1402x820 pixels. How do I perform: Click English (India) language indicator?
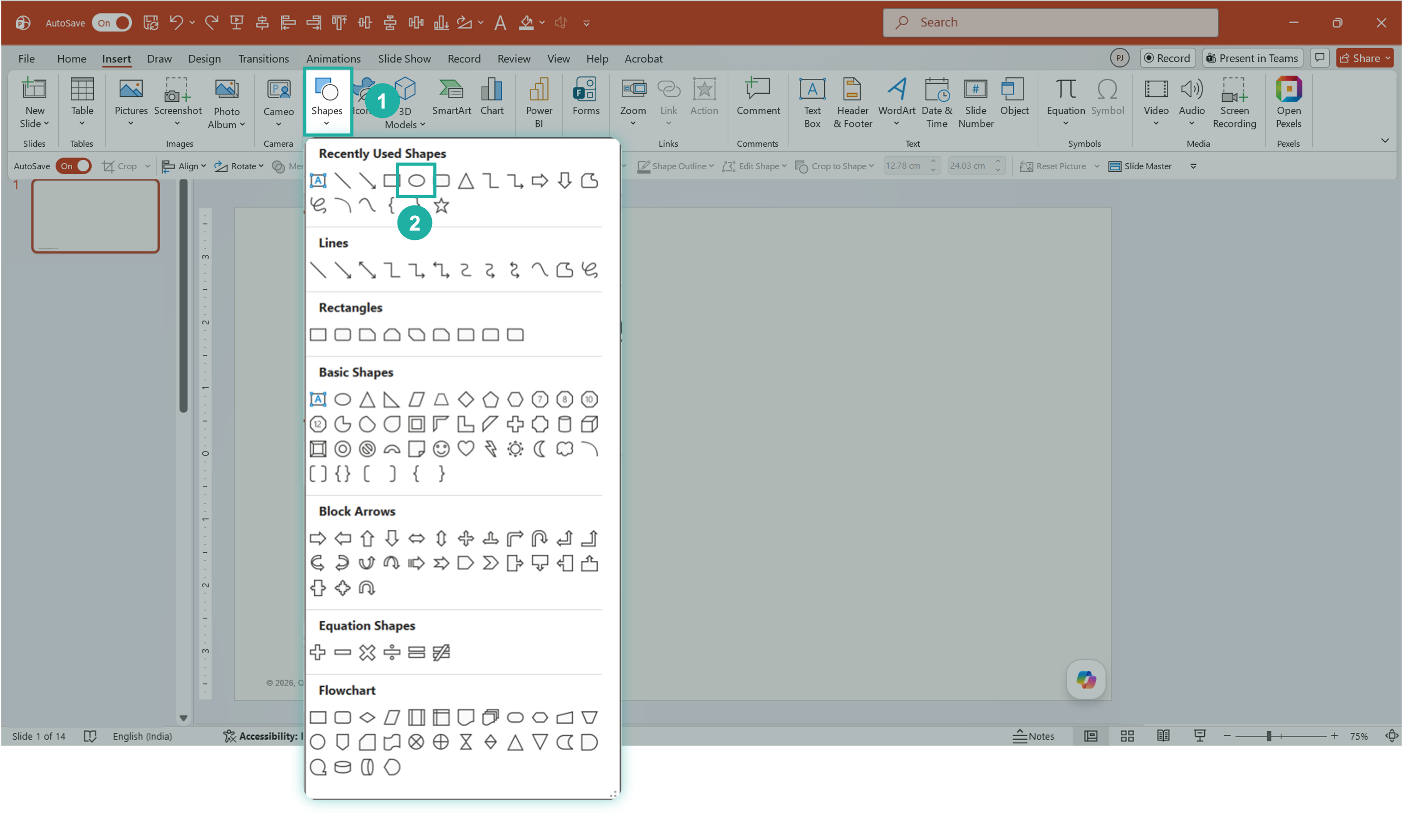(x=142, y=736)
